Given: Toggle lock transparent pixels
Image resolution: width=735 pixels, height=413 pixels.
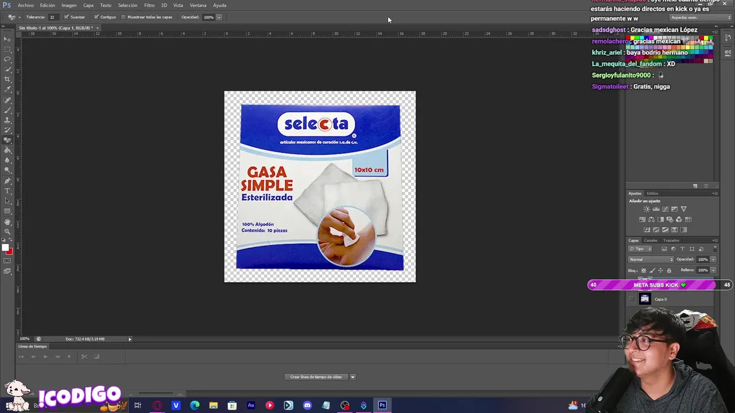Looking at the screenshot, I should click(644, 270).
